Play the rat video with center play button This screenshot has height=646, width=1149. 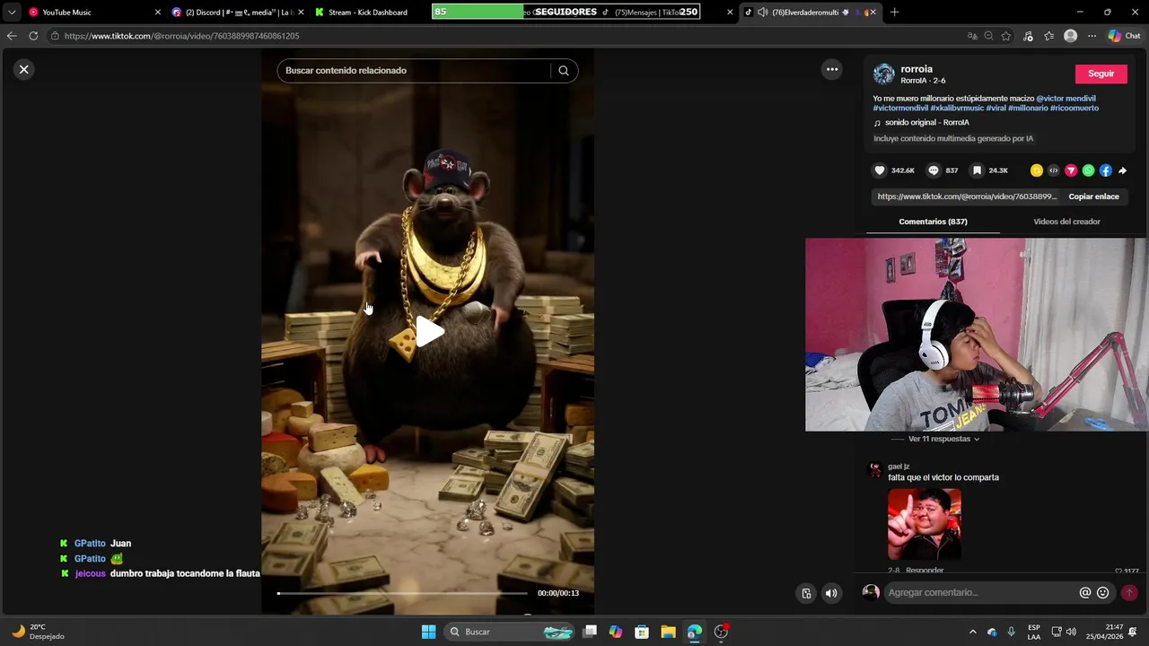pyautogui.click(x=428, y=333)
